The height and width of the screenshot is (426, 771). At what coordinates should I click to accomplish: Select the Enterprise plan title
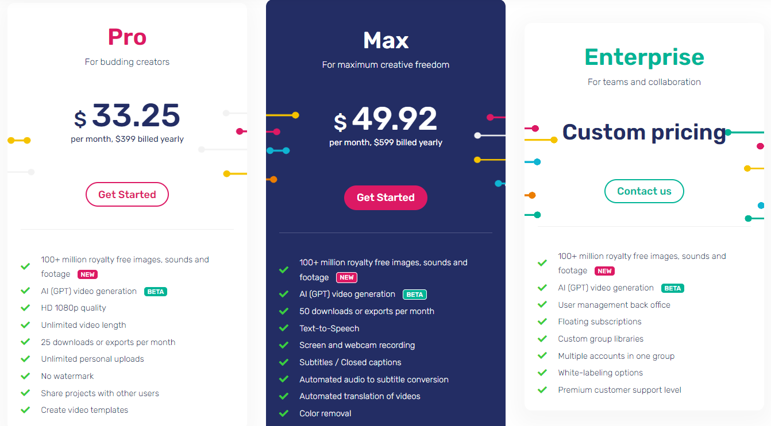(x=644, y=57)
